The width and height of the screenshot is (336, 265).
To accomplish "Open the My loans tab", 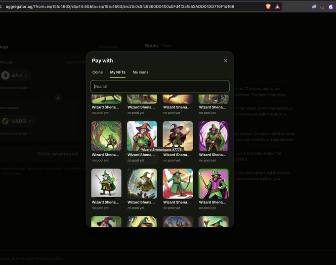I will 140,72.
